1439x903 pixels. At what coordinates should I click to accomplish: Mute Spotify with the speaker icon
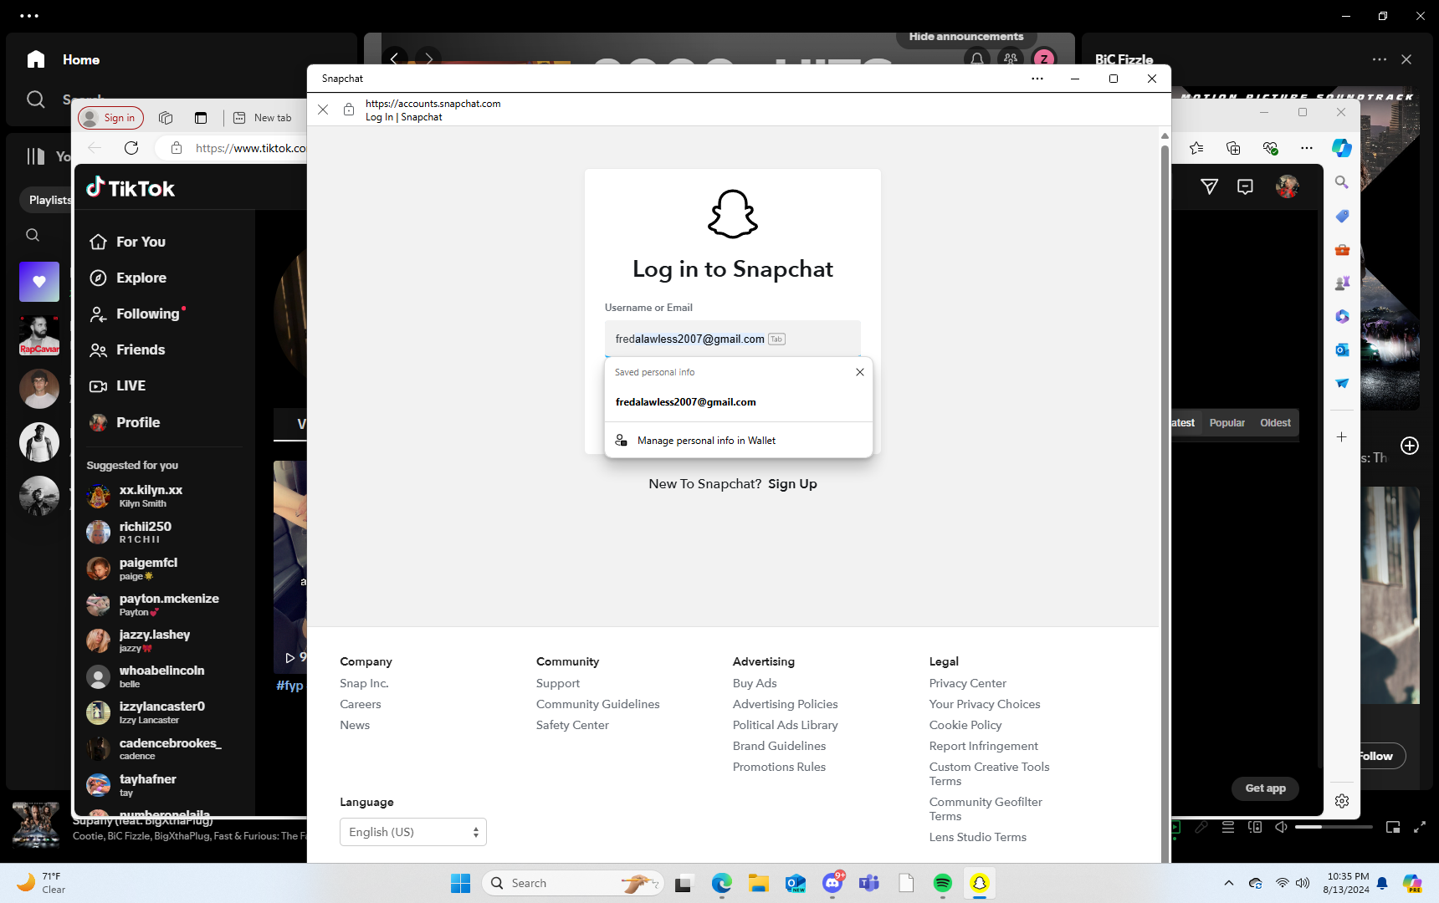point(1281,827)
